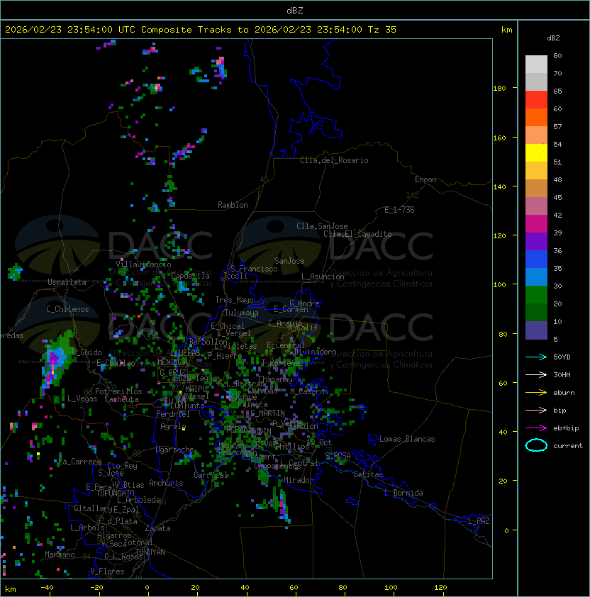Click the 'Anchoris' map label
The height and width of the screenshot is (597, 590).
(x=166, y=483)
